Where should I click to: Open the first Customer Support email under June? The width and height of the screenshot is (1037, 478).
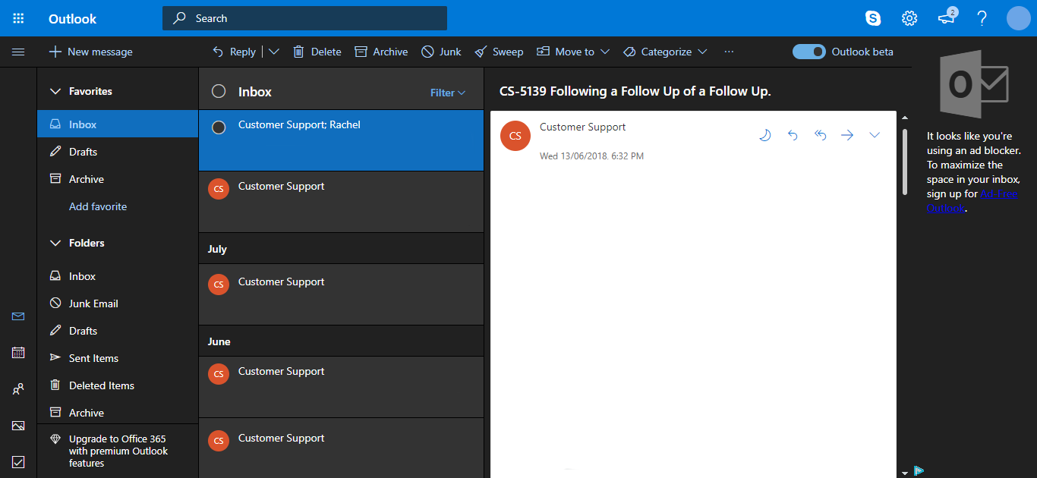[x=341, y=387]
